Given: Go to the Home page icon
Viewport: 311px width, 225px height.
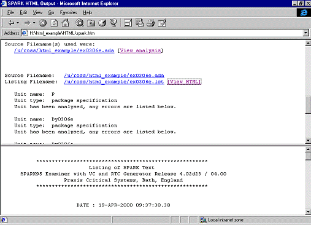Looking at the screenshot, I should click(x=66, y=23).
